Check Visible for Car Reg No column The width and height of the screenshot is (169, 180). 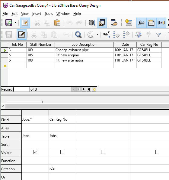62,152
